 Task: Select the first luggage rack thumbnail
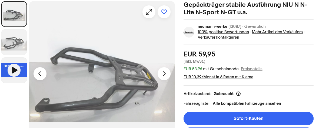(14, 14)
